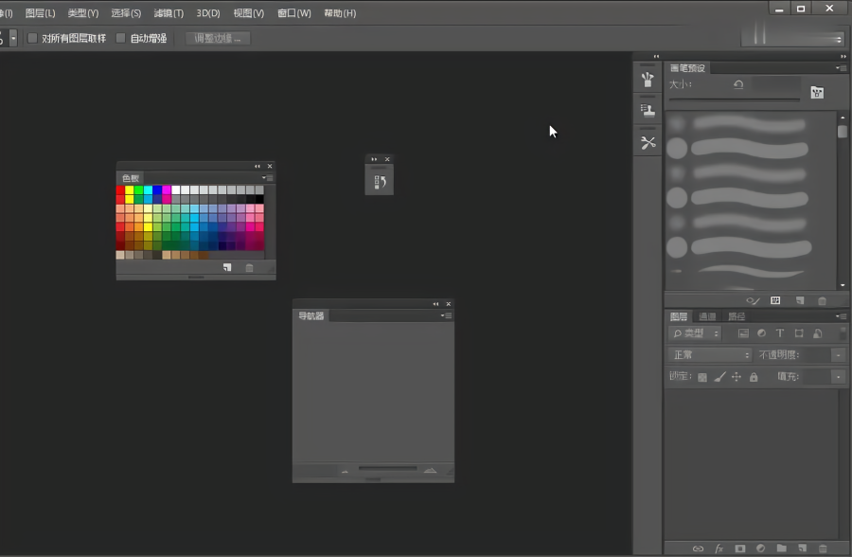Create new swatch in Swatches panel
852x557 pixels.
click(227, 268)
